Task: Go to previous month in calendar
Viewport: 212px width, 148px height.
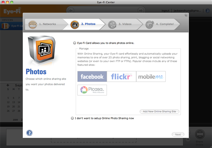Action: coord(8,85)
